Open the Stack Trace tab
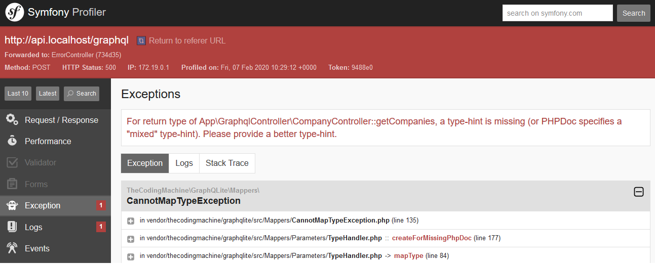The image size is (655, 264). point(227,163)
